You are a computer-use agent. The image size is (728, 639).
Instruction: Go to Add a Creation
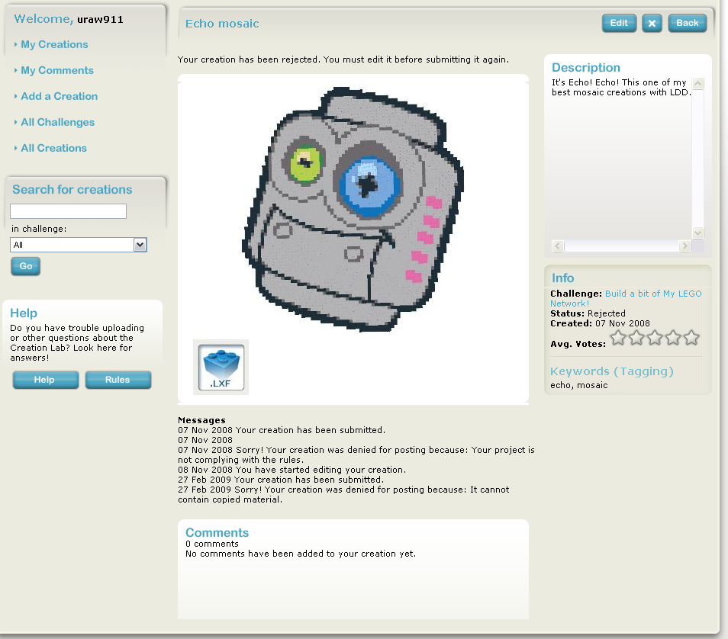(60, 97)
